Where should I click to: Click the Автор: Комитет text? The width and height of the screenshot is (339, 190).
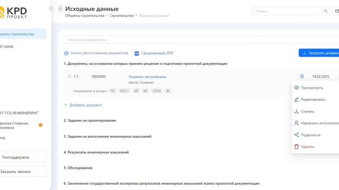point(141,82)
